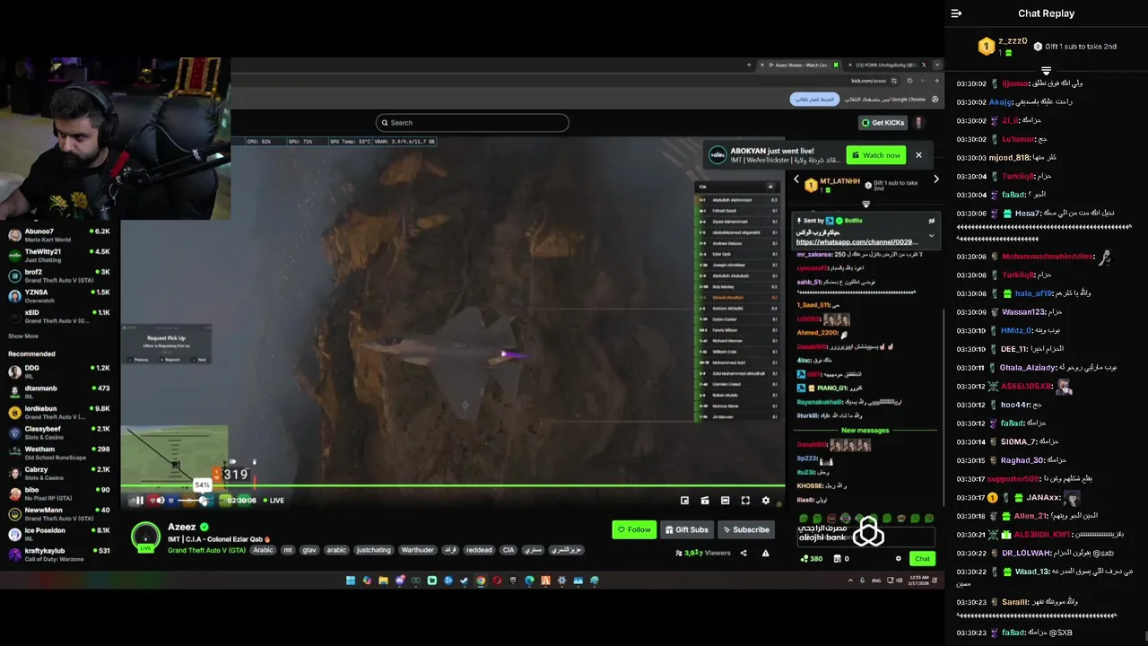This screenshot has width=1148, height=646.
Task: Click Watch now on ABOKYAN notification
Action: coord(874,155)
